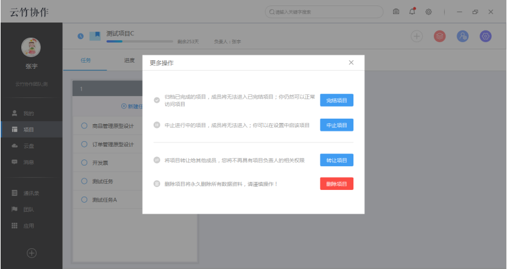Open the briefcase icon in the title bar
Image resolution: width=507 pixels, height=269 pixels.
(x=396, y=12)
